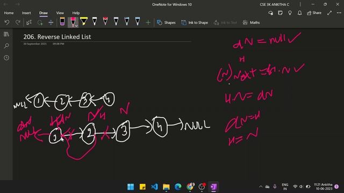Open the pink pen options dropdown arrow
The height and width of the screenshot is (193, 344).
click(x=76, y=26)
